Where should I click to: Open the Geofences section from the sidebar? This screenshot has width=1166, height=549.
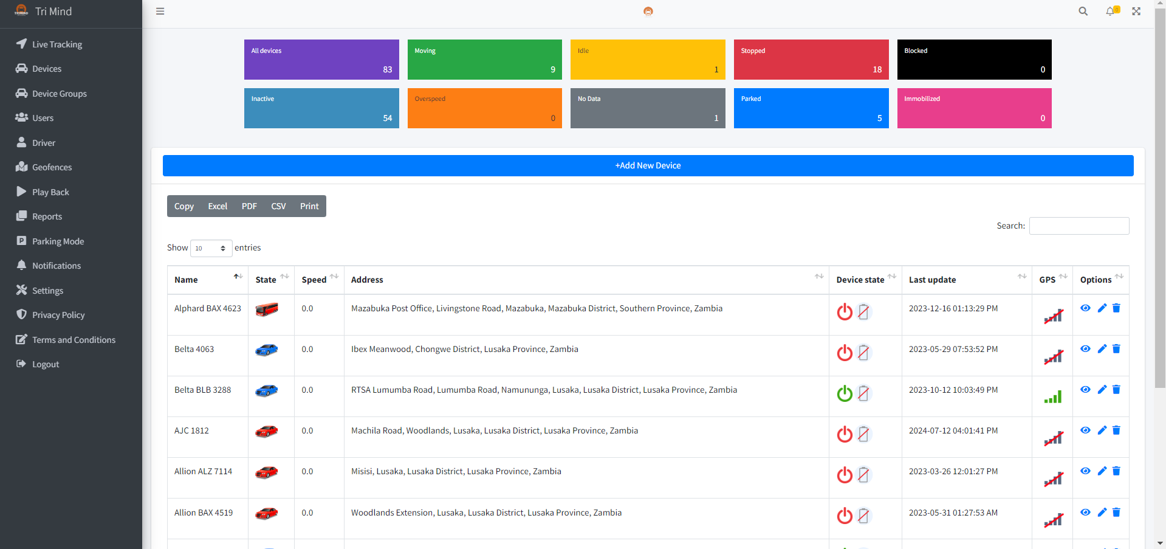point(51,167)
